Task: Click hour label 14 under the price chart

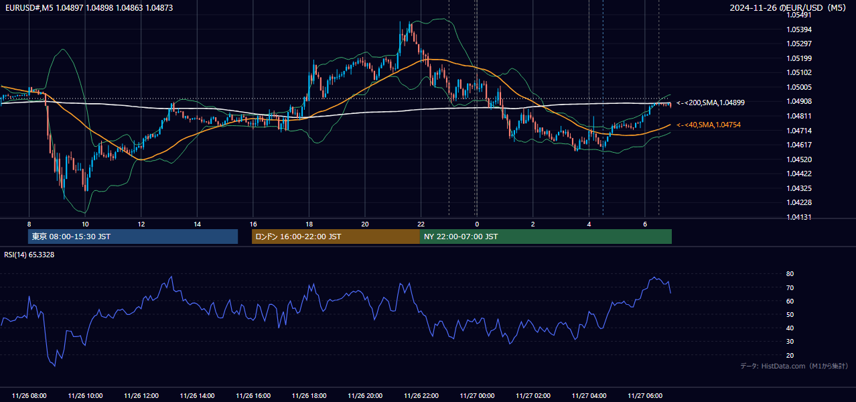Action: point(197,224)
